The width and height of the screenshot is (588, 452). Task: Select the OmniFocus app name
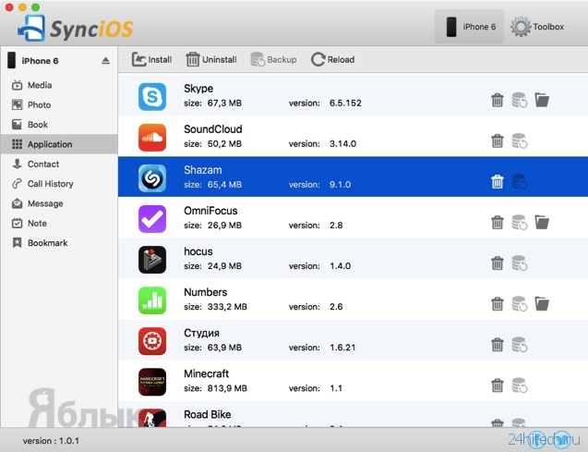[x=210, y=211]
